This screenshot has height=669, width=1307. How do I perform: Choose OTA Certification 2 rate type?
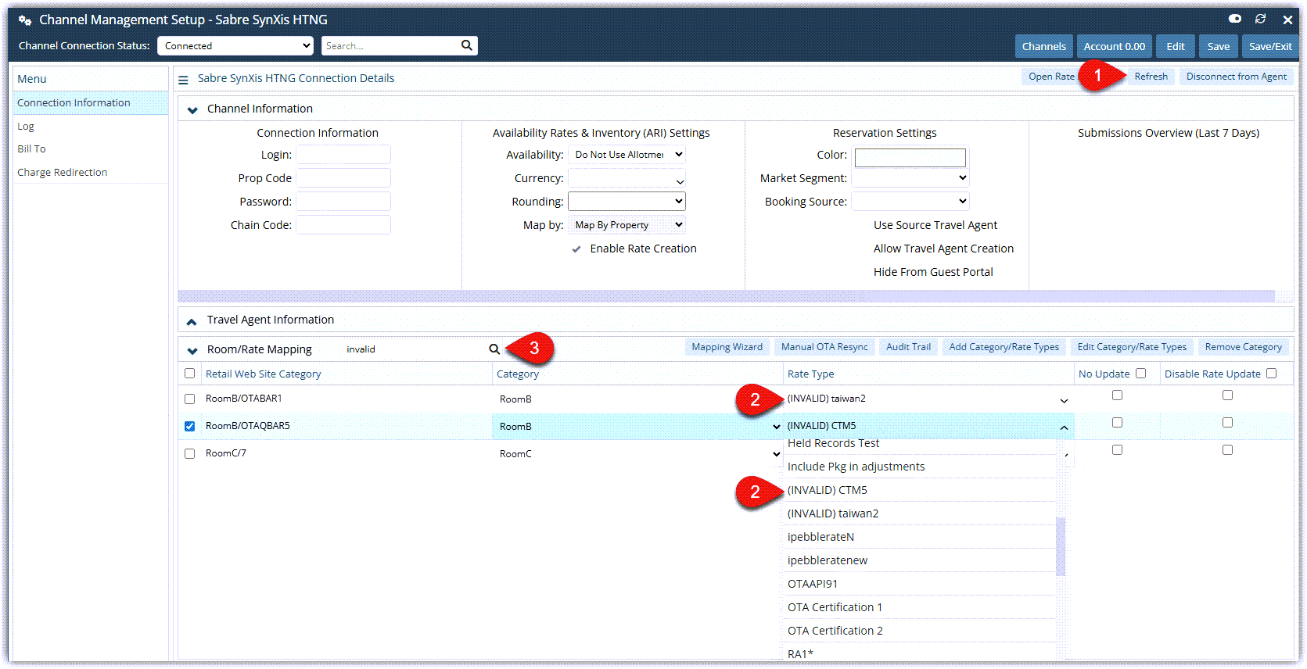point(920,631)
